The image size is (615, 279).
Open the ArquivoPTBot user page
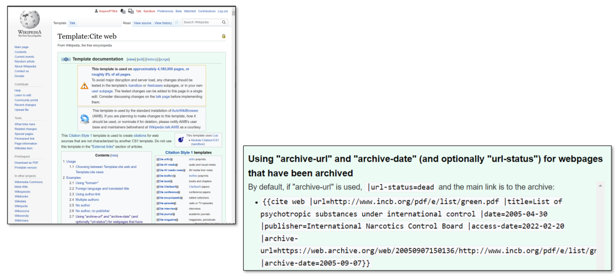point(108,11)
